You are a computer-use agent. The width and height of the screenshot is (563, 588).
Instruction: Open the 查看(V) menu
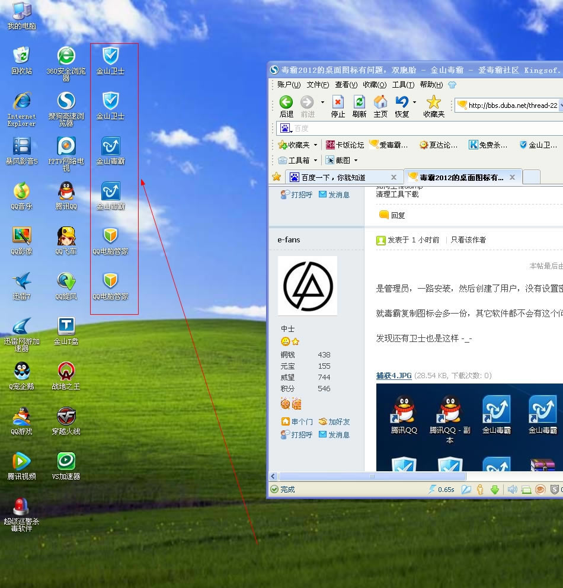point(346,85)
